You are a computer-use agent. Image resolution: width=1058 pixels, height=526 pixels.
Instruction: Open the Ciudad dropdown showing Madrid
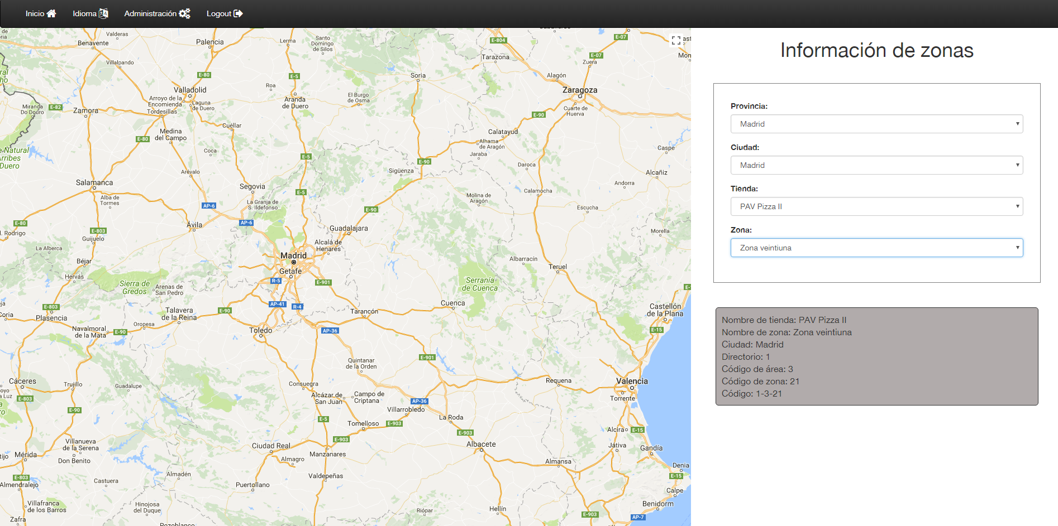(x=876, y=165)
